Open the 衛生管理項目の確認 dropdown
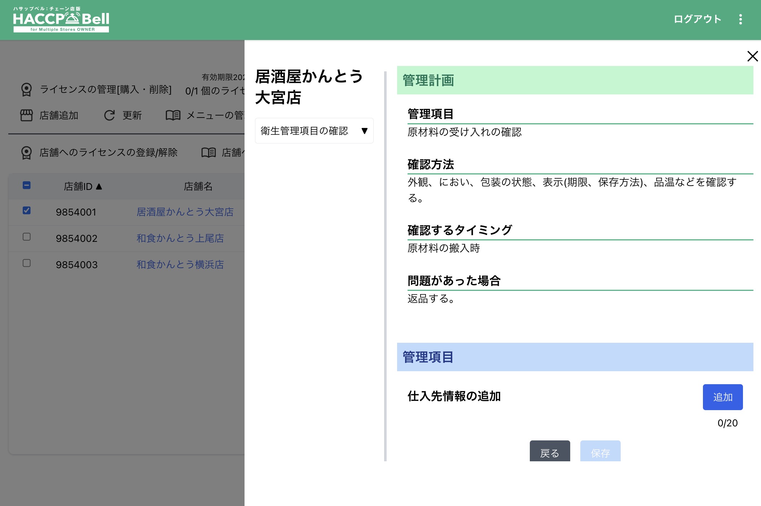This screenshot has height=506, width=761. 314,131
